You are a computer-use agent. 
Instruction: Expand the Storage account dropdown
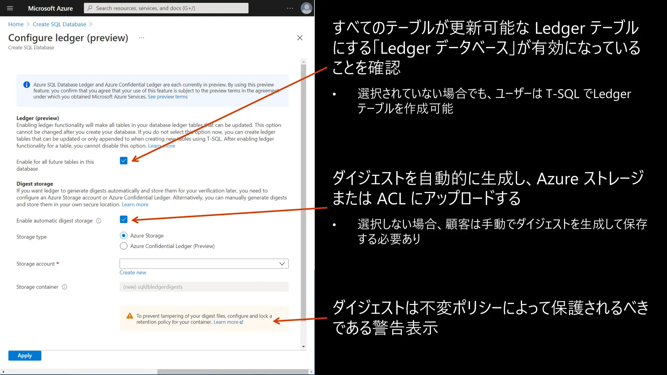click(204, 264)
